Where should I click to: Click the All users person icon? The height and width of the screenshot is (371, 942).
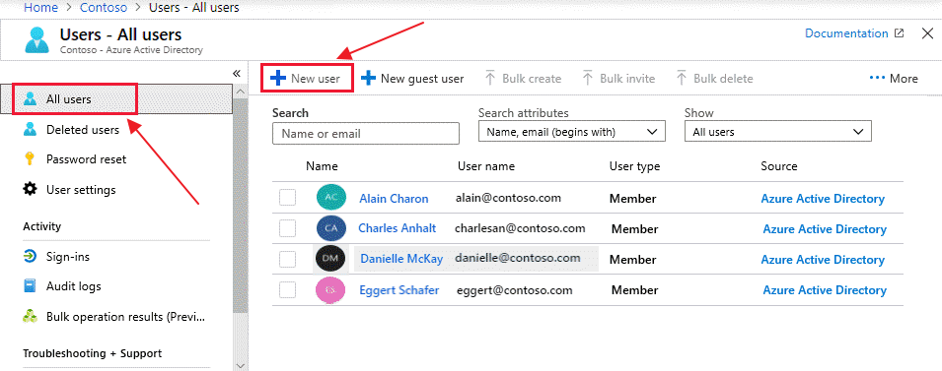(x=30, y=98)
